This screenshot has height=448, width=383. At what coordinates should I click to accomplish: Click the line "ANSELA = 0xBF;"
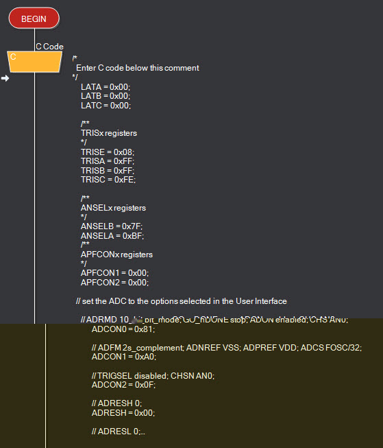pos(112,236)
